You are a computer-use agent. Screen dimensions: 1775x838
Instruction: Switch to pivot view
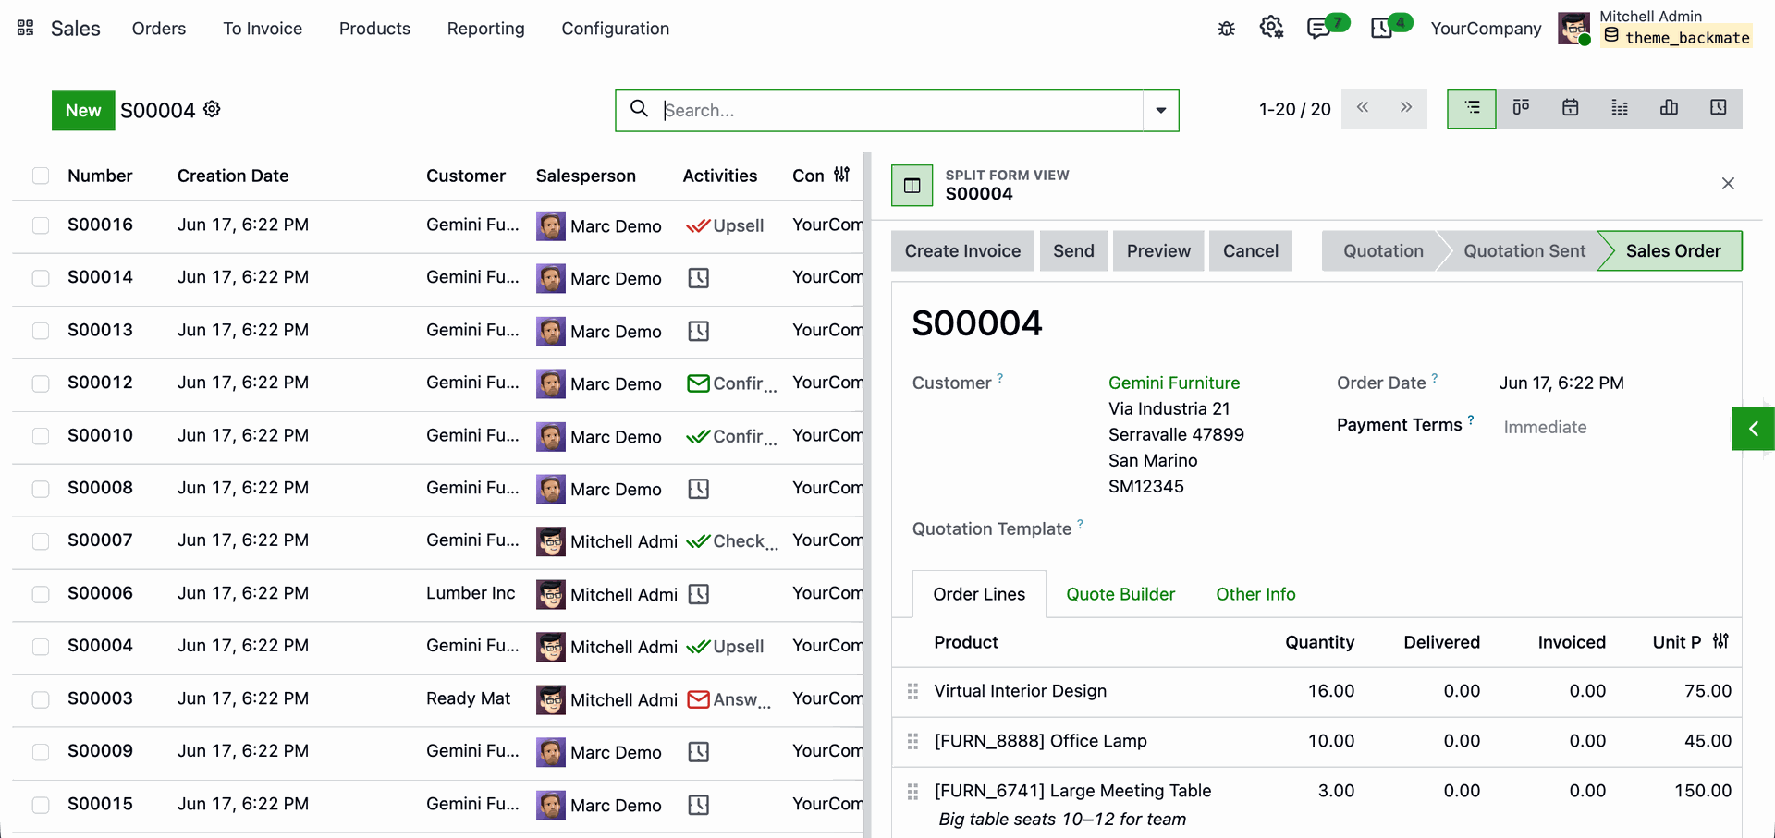tap(1620, 109)
